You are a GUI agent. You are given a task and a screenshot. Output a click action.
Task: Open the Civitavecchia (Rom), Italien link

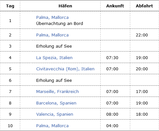coord(65,69)
